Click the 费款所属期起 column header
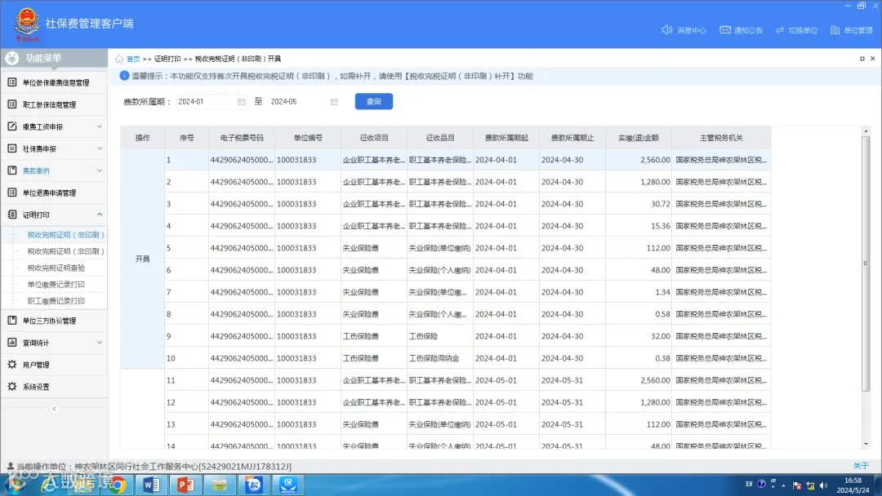882x496 pixels. [x=506, y=138]
